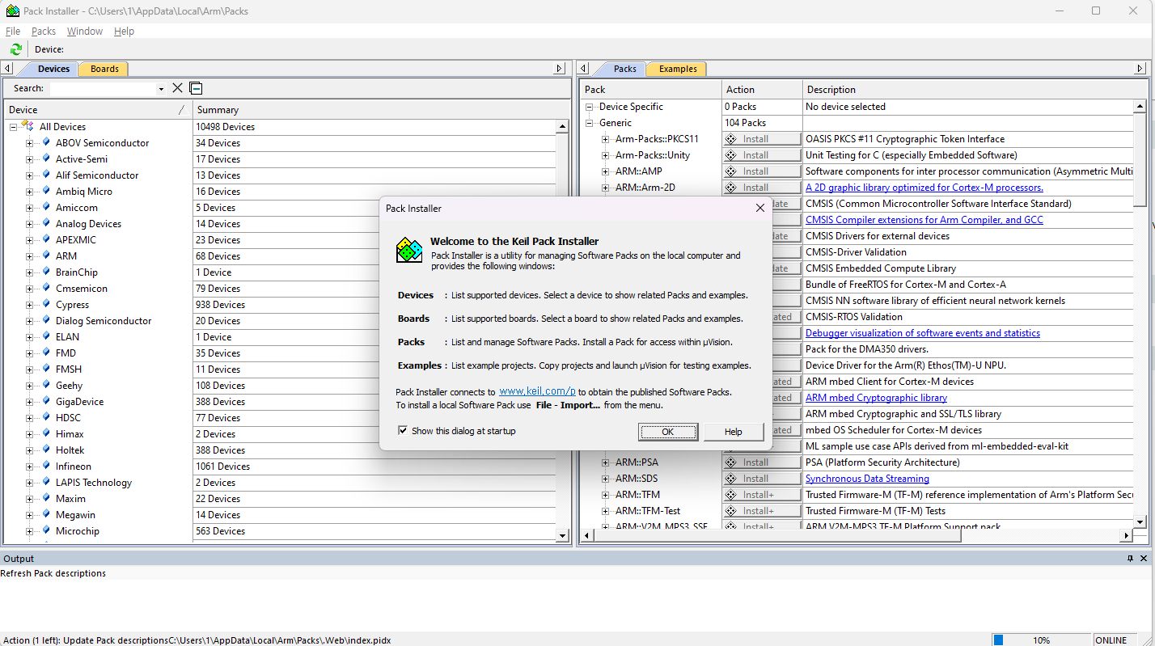1155x646 pixels.
Task: Open the www.keil.com/p link
Action: pos(537,391)
